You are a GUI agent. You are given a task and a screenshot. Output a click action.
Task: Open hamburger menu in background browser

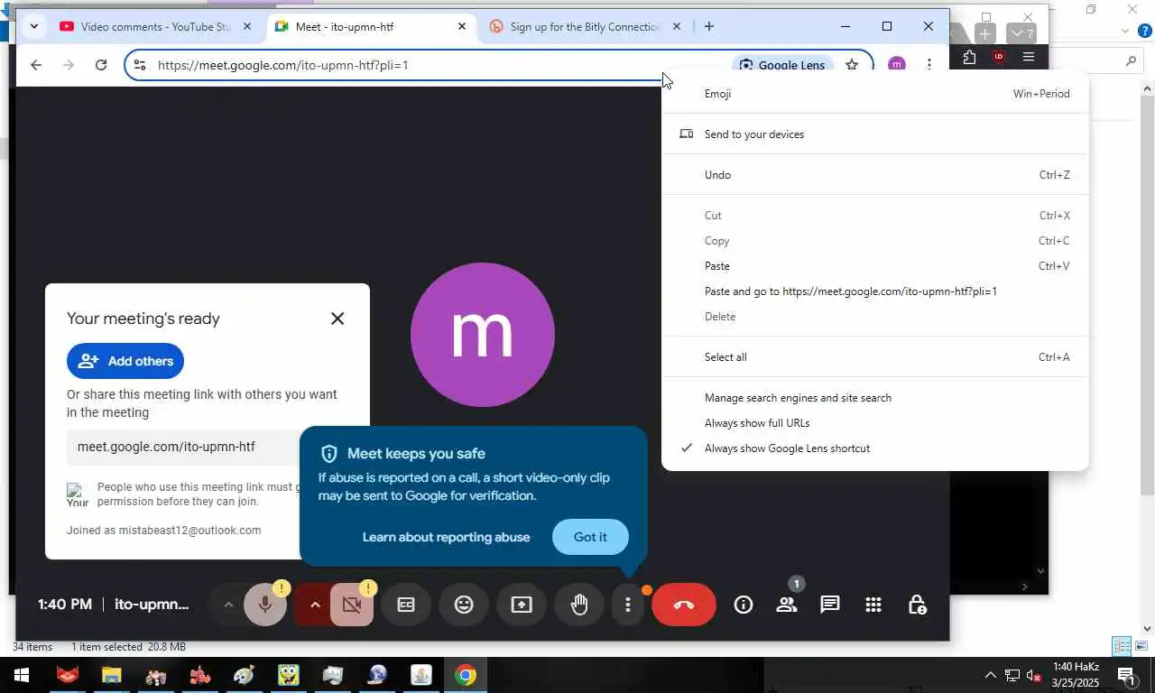pyautogui.click(x=1028, y=57)
